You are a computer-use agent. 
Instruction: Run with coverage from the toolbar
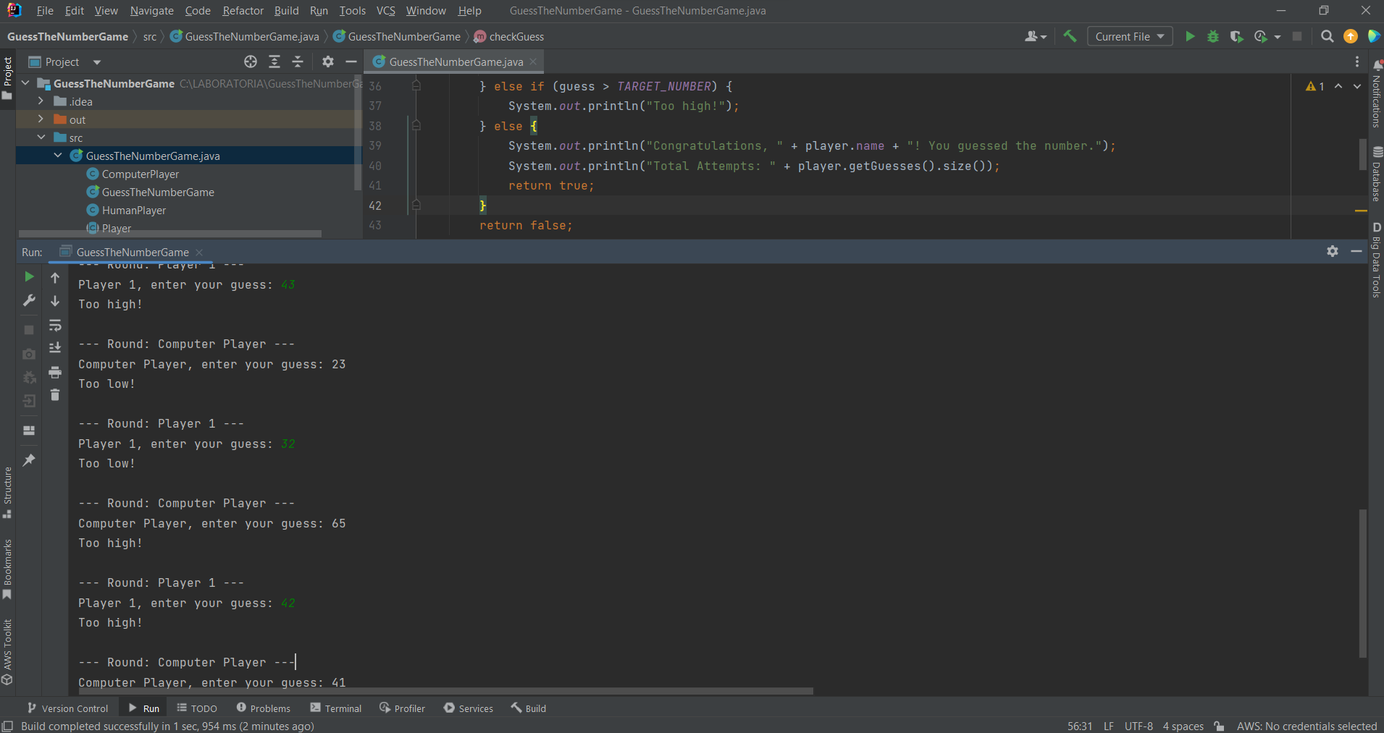point(1236,36)
